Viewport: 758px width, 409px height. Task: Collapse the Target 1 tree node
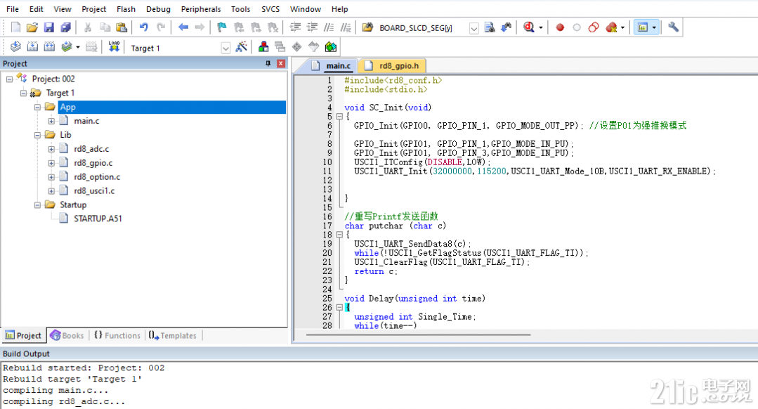click(23, 93)
